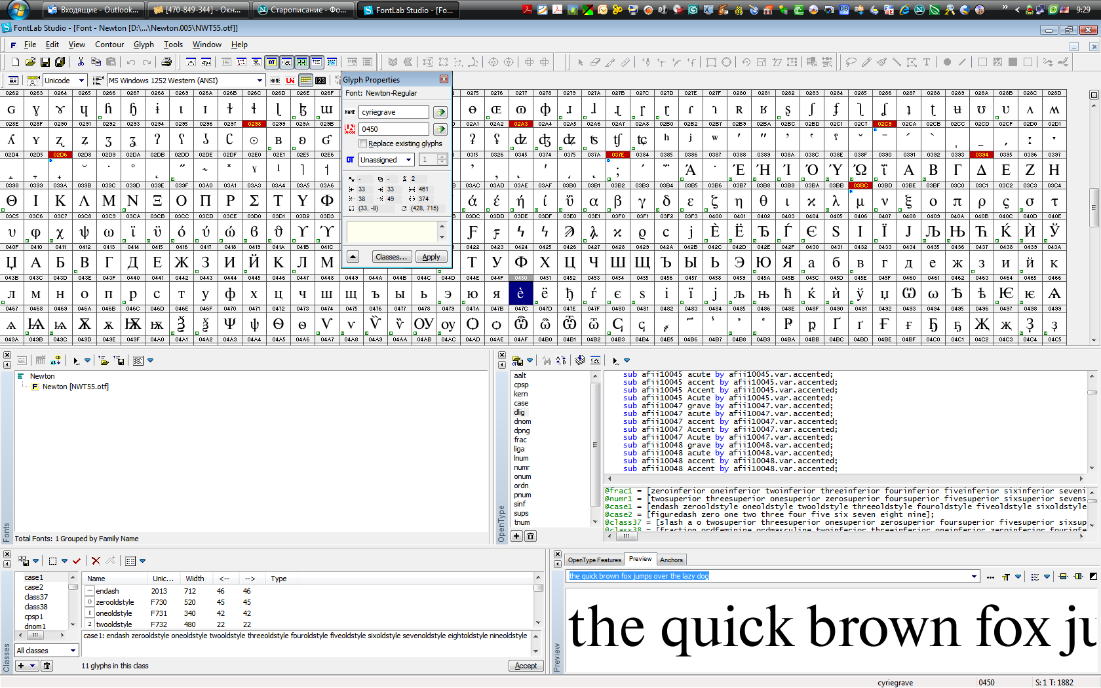1101x688 pixels.
Task: Collapse Glyph Properties with up-triangle button
Action: tap(353, 257)
